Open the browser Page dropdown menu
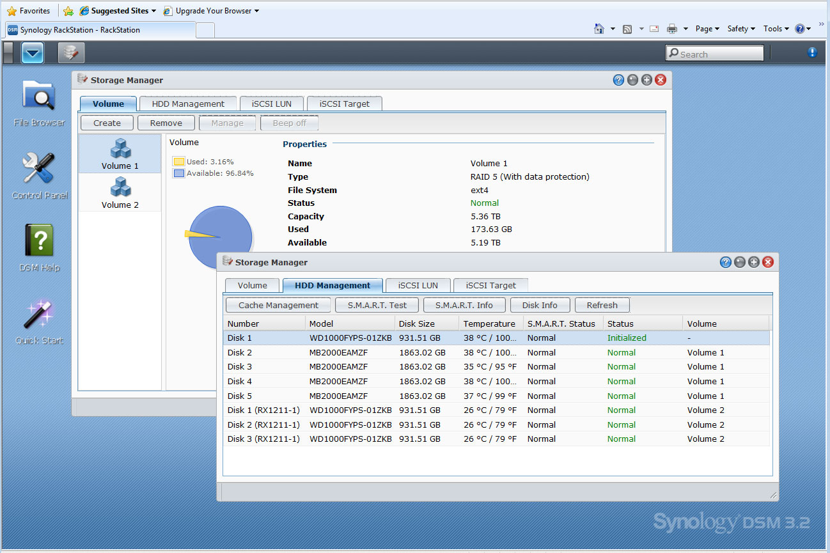This screenshot has width=830, height=553. (707, 29)
